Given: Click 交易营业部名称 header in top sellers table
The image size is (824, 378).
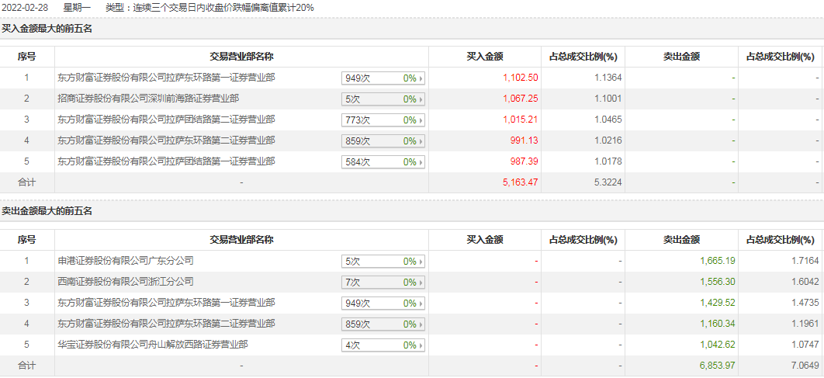Looking at the screenshot, I should click(x=241, y=240).
